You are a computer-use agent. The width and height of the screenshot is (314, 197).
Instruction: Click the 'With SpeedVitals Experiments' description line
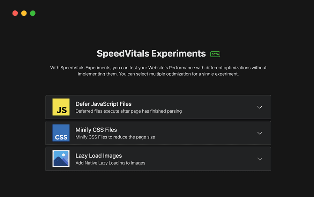click(158, 68)
